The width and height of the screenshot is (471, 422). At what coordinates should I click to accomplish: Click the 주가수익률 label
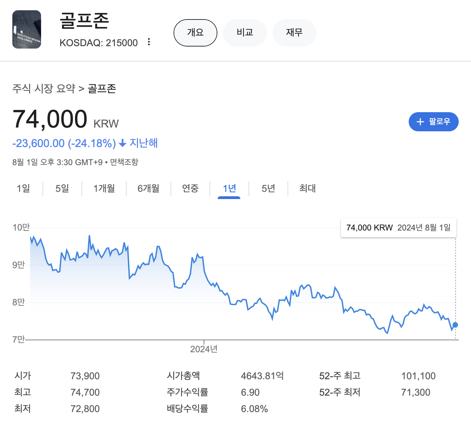pyautogui.click(x=187, y=392)
